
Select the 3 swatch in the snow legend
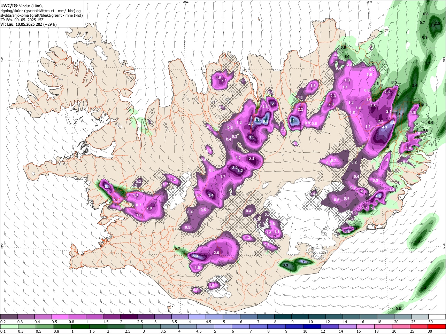coord(162,317)
